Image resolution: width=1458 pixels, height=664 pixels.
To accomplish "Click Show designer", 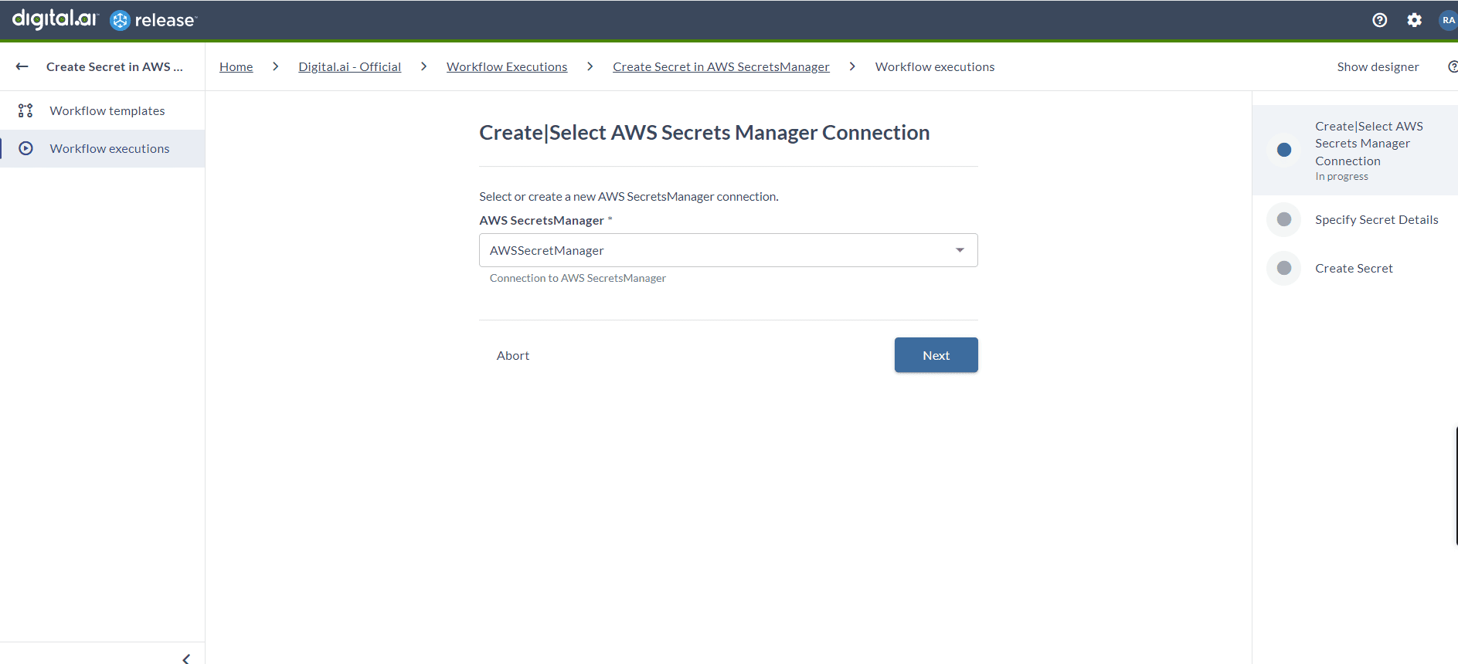I will (x=1378, y=66).
